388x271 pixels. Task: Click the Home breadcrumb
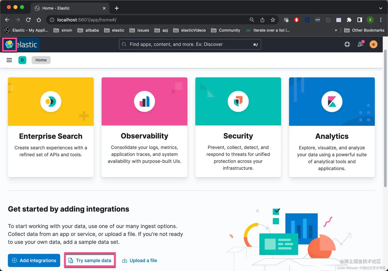[x=41, y=60]
